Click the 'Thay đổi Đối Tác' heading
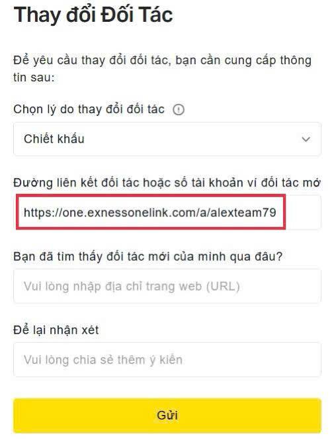Viewport: 336px width, 442px height. coord(93,15)
